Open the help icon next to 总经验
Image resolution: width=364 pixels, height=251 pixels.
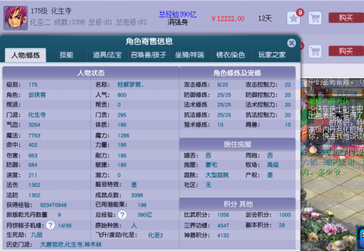122,215
